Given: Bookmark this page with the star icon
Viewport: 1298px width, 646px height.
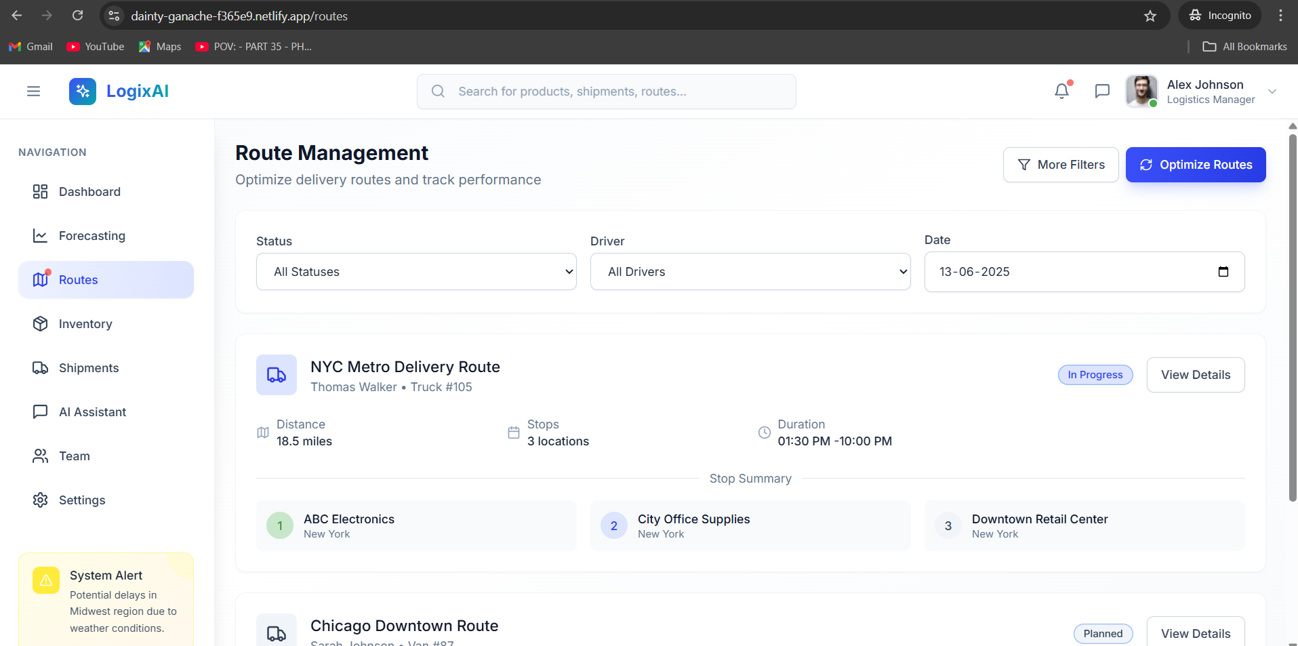Looking at the screenshot, I should [1150, 16].
